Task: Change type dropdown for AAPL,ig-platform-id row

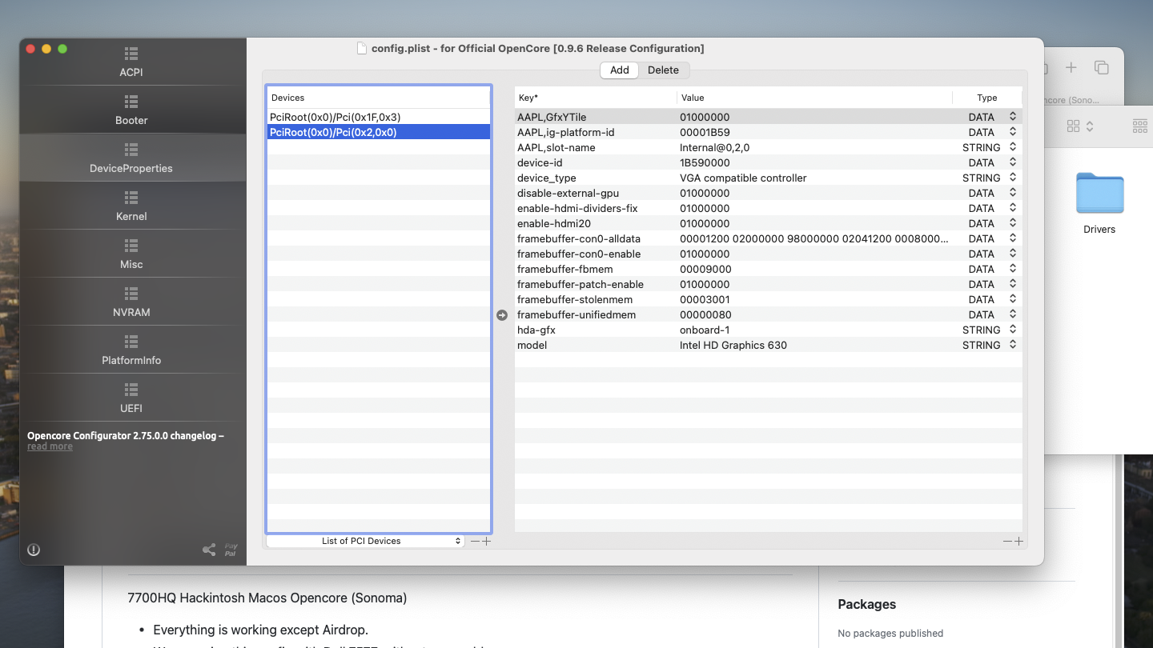Action: [x=1013, y=132]
